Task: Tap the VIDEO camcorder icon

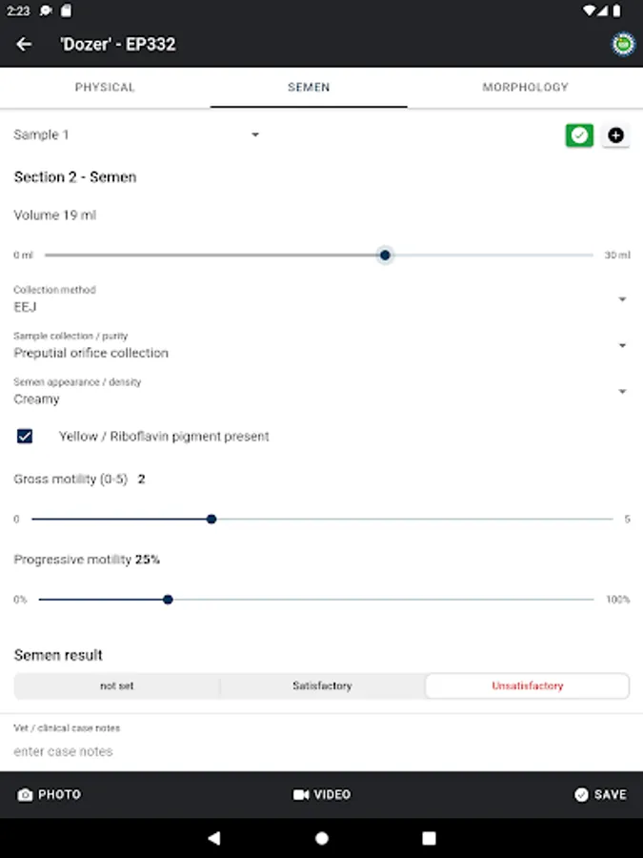Action: point(300,794)
